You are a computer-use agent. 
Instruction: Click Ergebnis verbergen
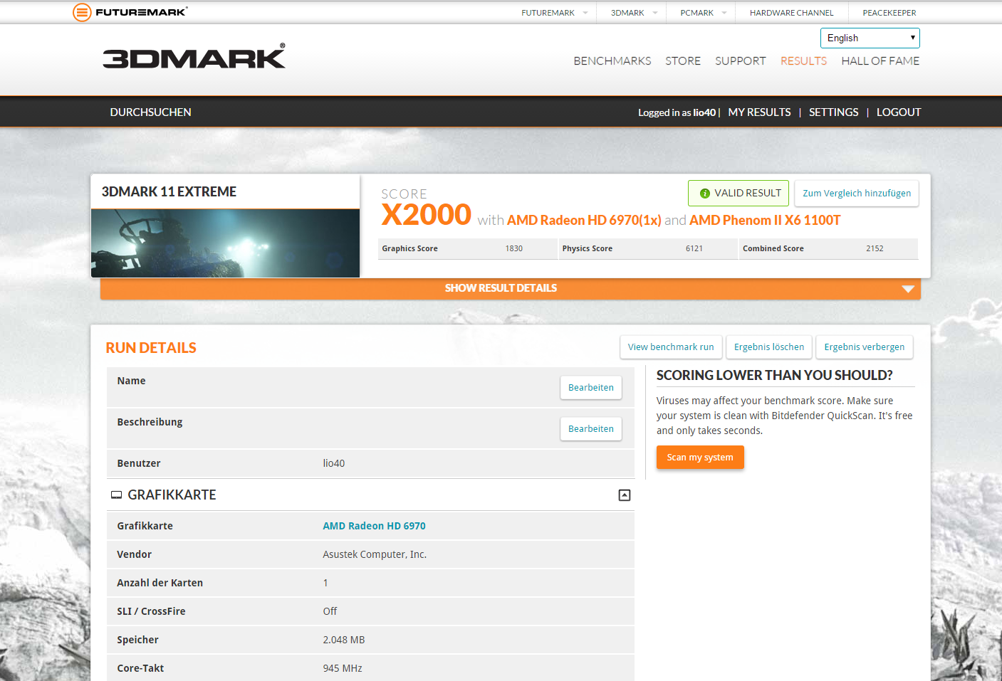(865, 347)
